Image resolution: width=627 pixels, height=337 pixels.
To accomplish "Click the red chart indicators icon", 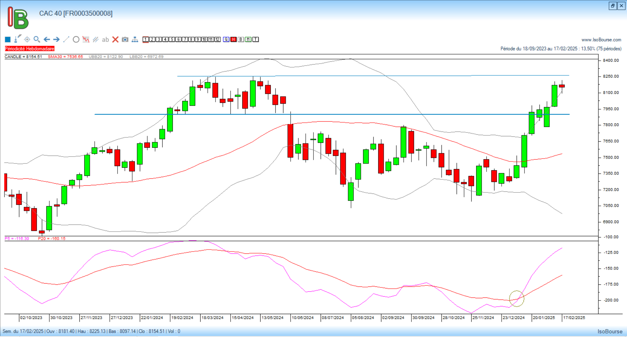I will pyautogui.click(x=86, y=39).
